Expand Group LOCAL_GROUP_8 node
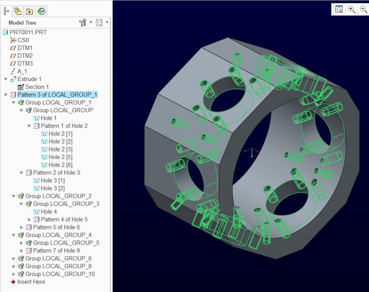This screenshot has width=369, height=292. coord(14,266)
